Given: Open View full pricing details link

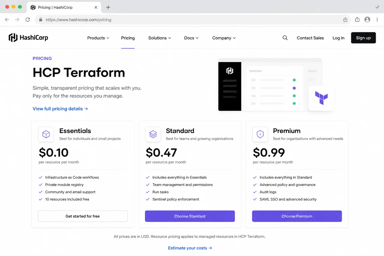Looking at the screenshot, I should 60,109.
